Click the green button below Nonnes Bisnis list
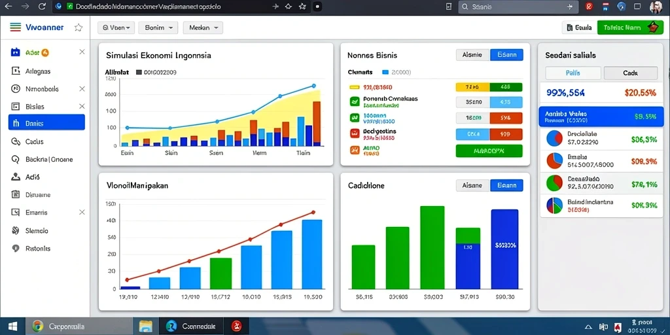670x335 pixels. [489, 151]
